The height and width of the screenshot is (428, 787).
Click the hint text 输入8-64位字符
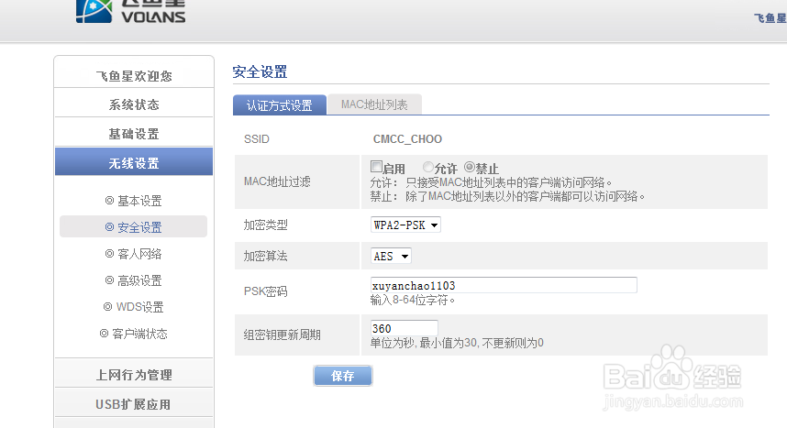coord(413,300)
